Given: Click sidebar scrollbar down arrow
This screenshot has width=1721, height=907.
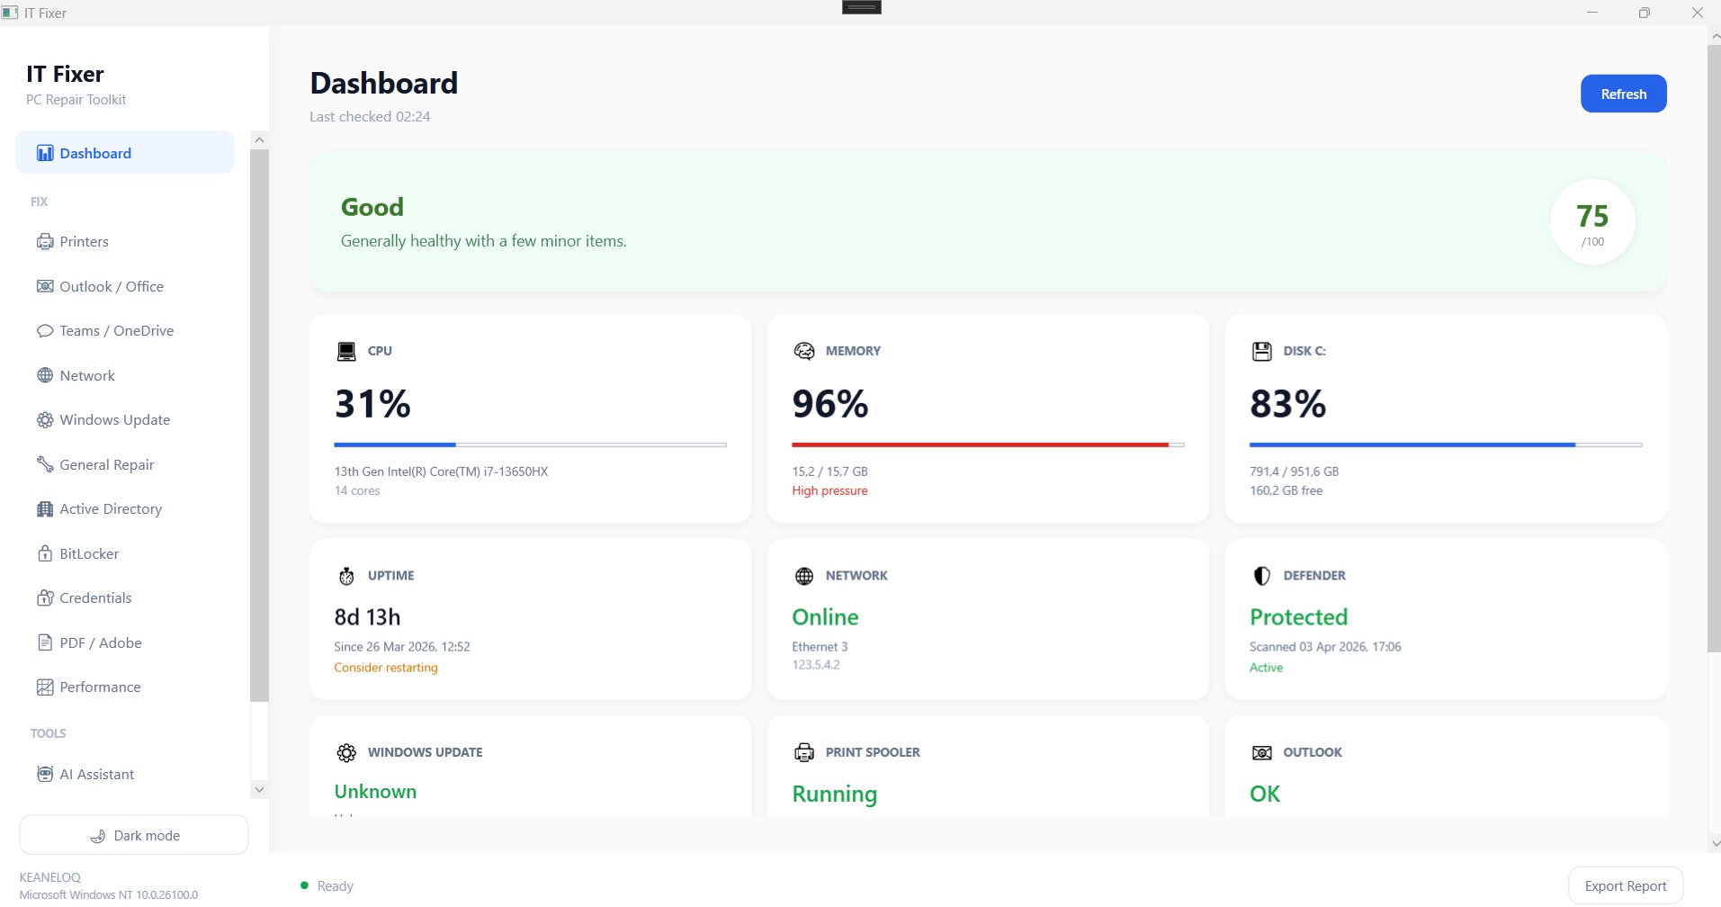Looking at the screenshot, I should click(259, 789).
